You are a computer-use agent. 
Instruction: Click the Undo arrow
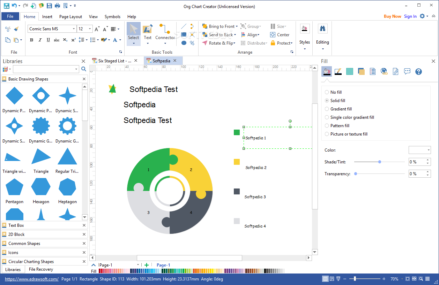[14, 6]
